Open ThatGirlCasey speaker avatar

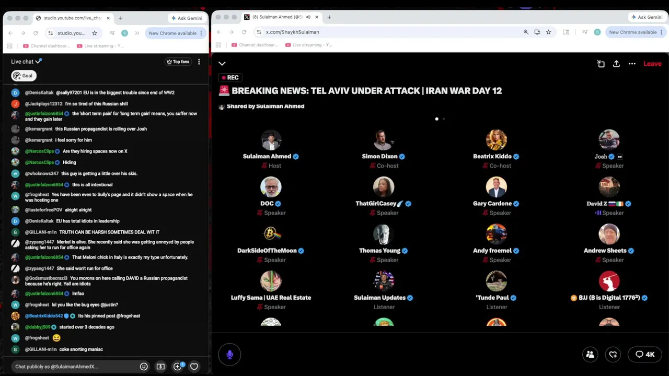[384, 187]
